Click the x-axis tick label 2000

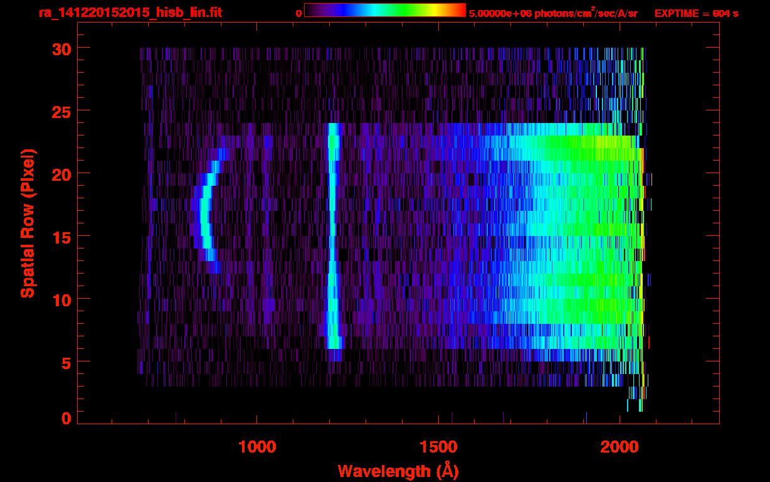(620, 446)
